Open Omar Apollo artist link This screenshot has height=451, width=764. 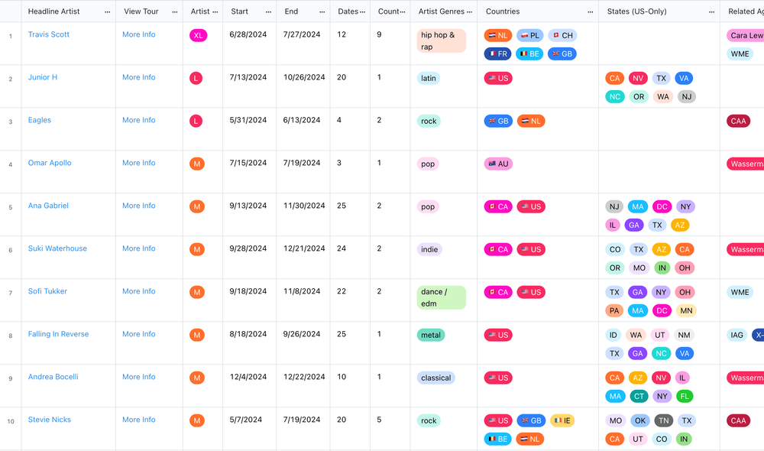(x=50, y=163)
